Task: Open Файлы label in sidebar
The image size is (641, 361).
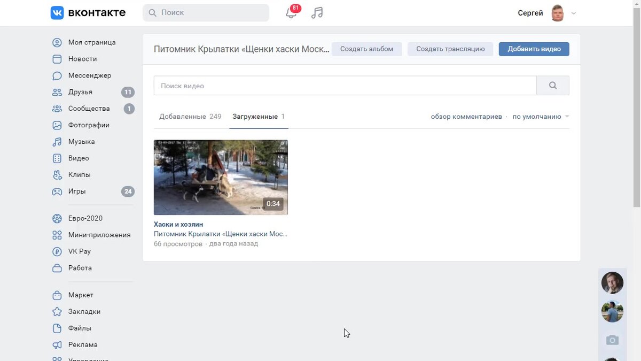Action: coord(80,328)
